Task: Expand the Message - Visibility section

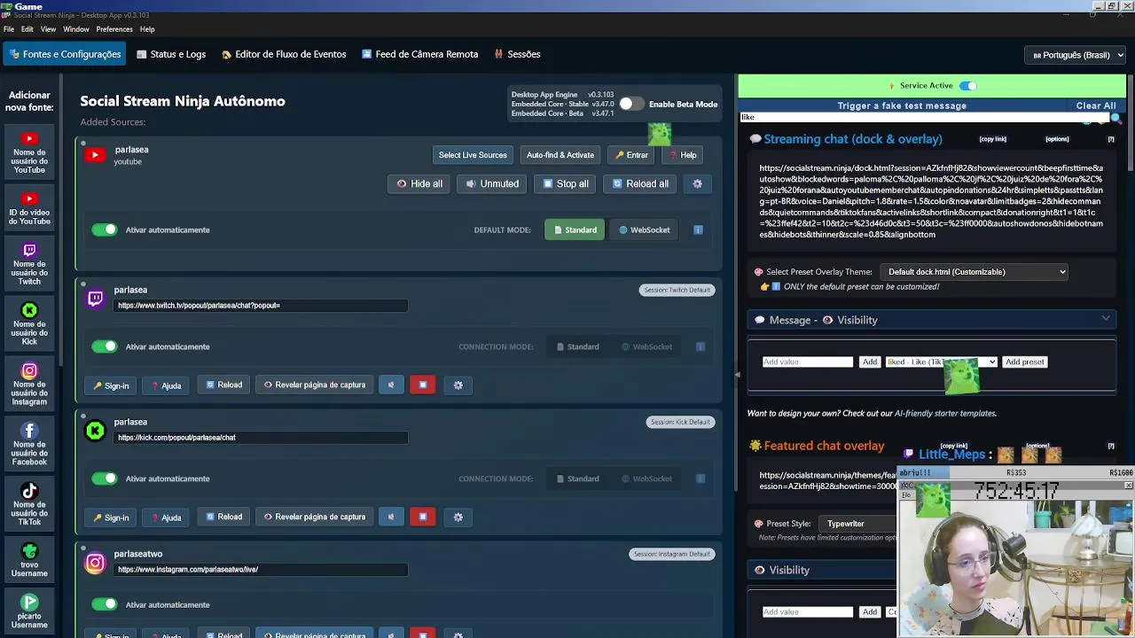Action: click(931, 320)
